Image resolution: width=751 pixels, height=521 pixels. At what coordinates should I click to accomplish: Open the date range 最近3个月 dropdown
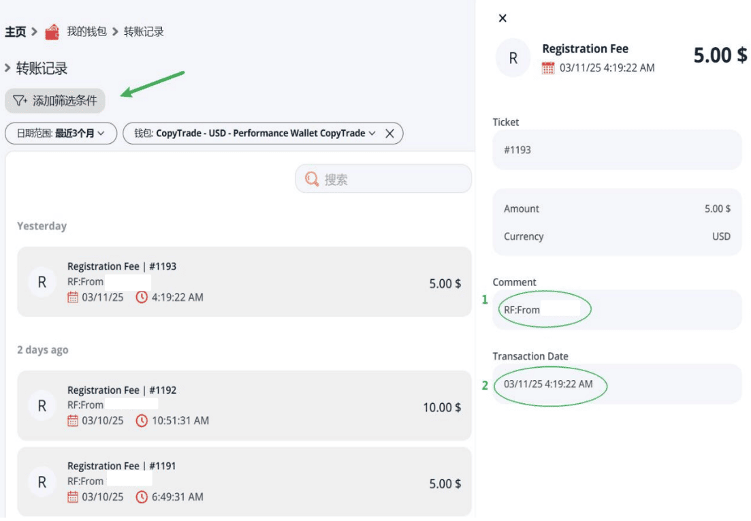61,133
